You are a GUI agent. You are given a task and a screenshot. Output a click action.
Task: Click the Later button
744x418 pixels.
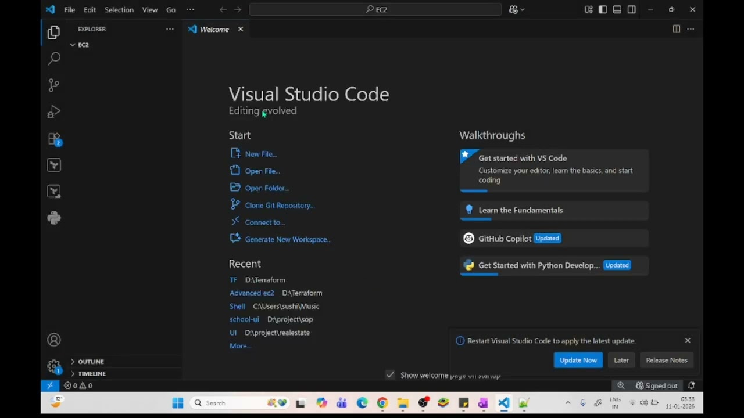[x=621, y=361]
